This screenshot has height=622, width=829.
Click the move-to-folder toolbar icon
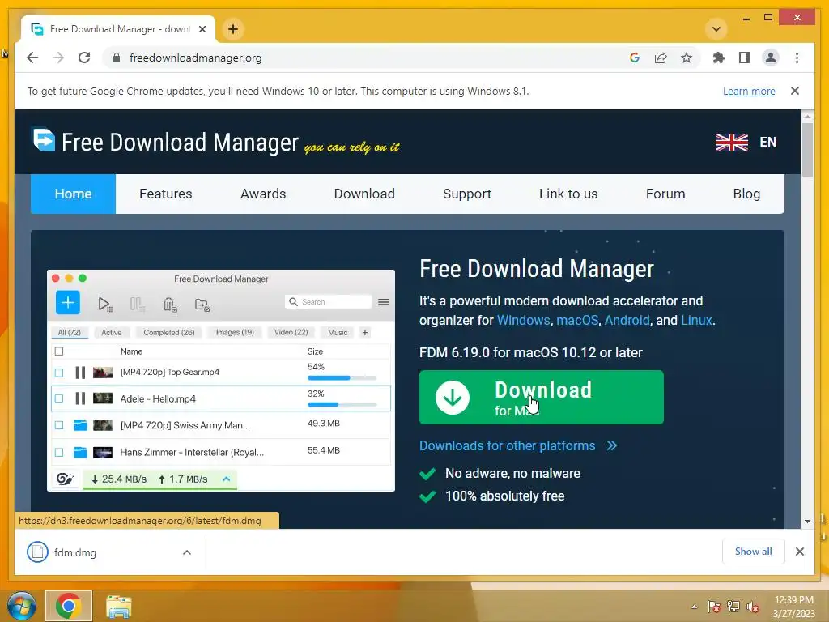(x=202, y=305)
